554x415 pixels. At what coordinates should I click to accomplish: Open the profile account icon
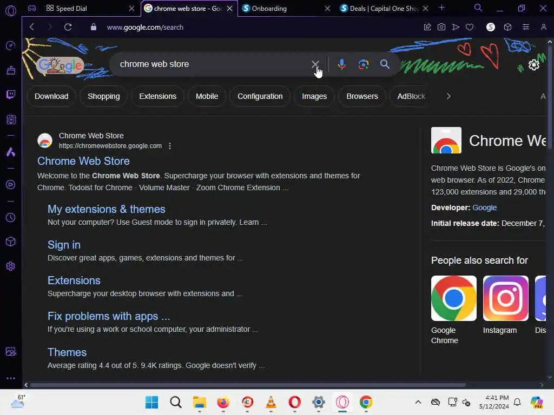point(543,27)
